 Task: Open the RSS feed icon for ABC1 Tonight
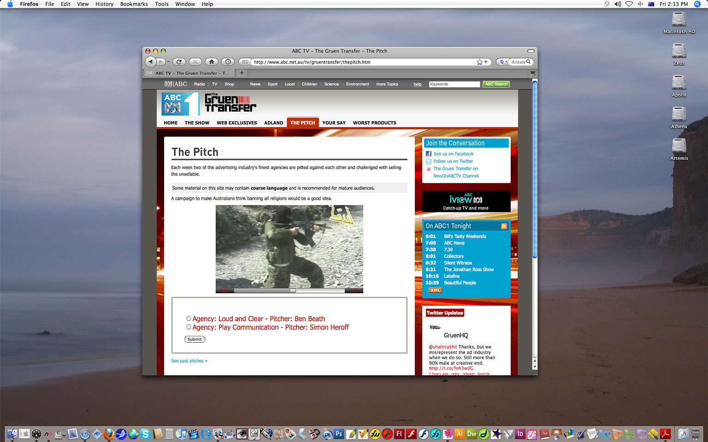tap(504, 226)
